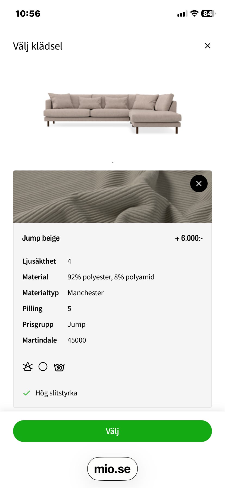Tap the Materialtyp Manchester row
The image size is (225, 488).
(x=63, y=293)
